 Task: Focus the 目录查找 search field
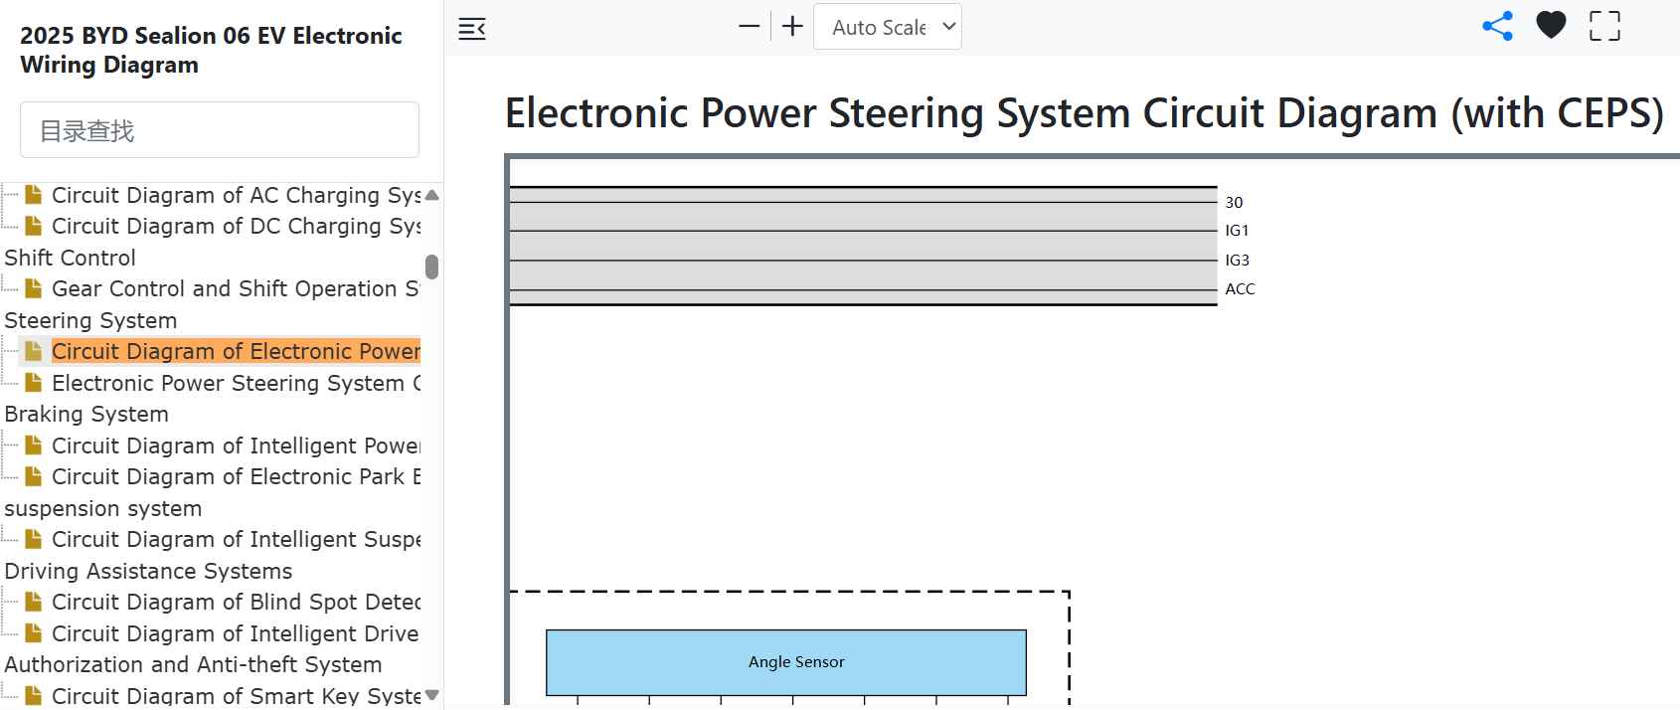pyautogui.click(x=220, y=129)
